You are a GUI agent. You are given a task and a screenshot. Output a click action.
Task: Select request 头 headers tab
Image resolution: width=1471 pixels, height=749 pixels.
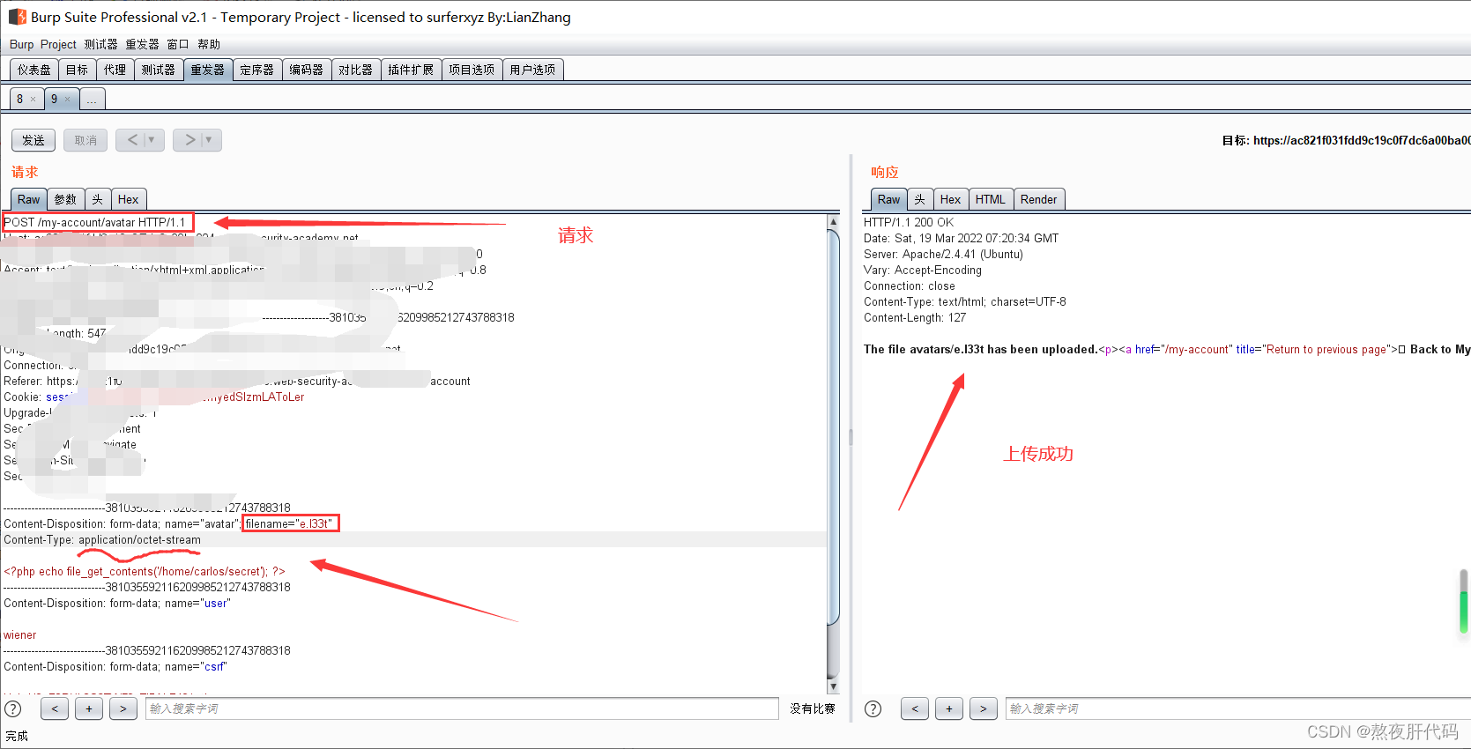98,199
